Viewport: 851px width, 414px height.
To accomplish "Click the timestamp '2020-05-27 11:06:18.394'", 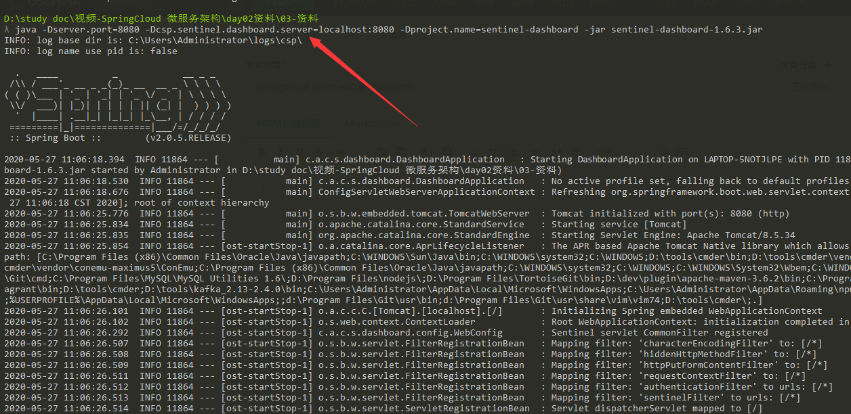I will point(64,160).
